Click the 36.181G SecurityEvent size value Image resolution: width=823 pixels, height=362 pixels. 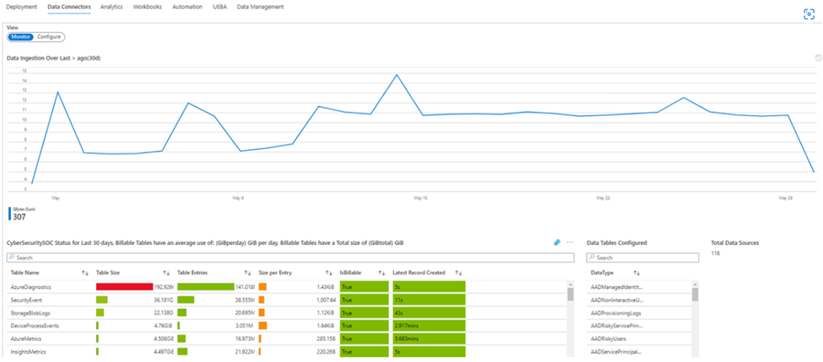[164, 300]
